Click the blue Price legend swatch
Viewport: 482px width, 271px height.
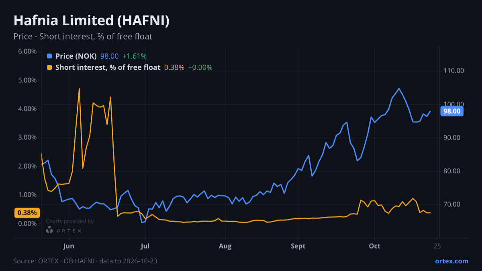point(49,56)
